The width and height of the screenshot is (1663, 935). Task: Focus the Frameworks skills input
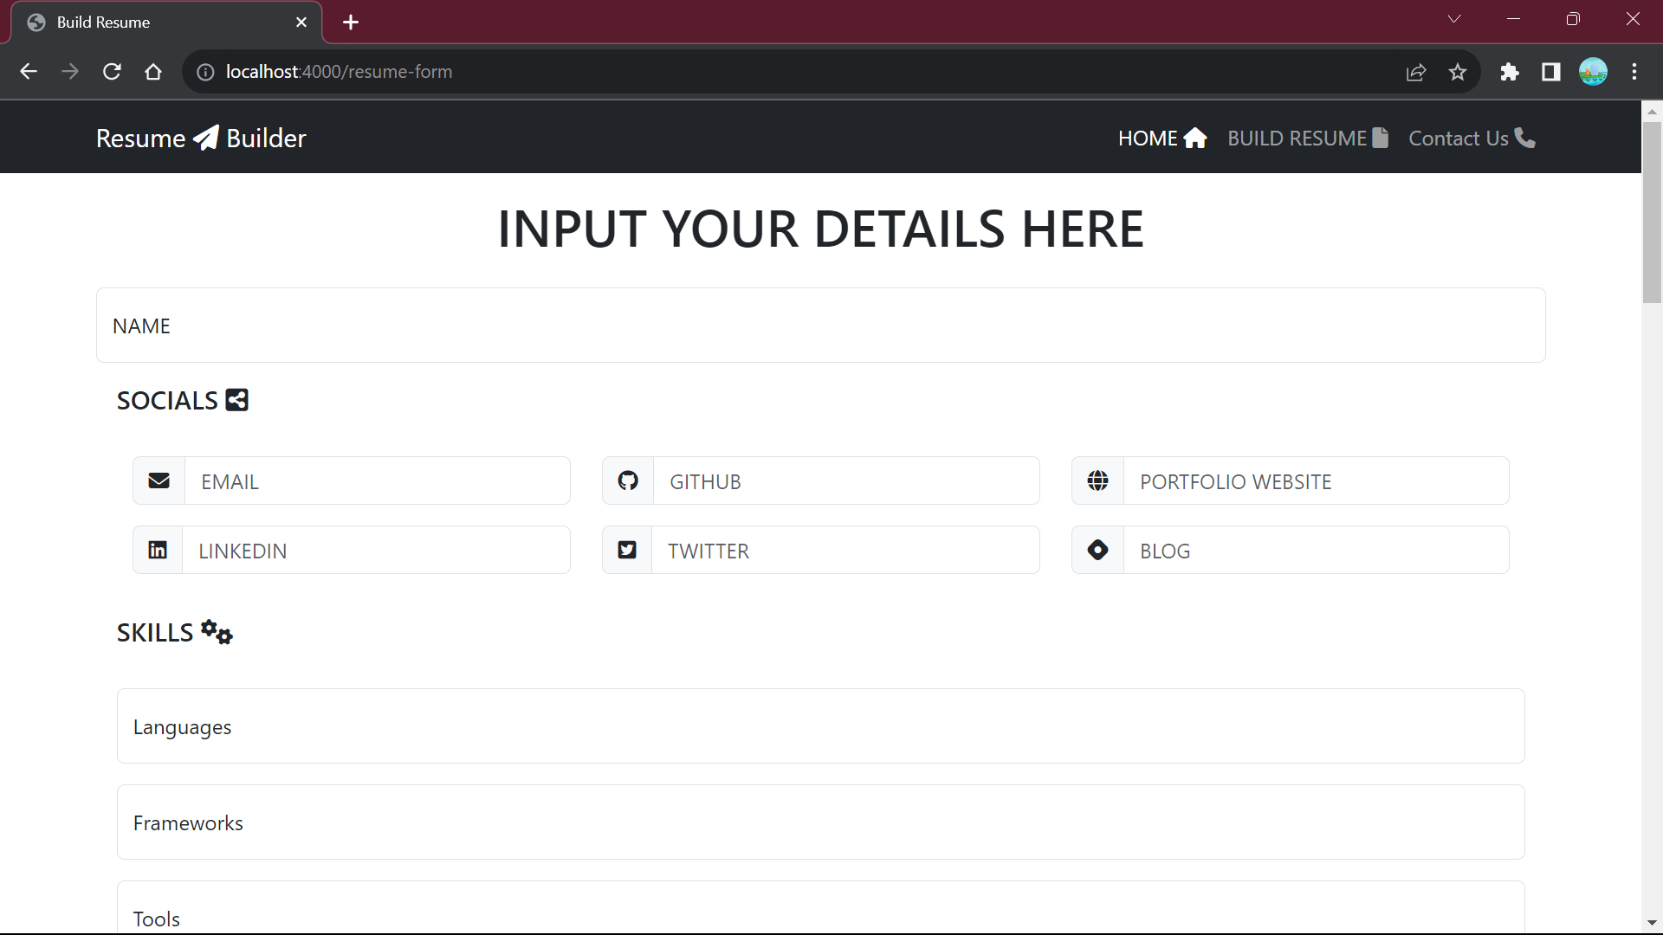tap(820, 822)
